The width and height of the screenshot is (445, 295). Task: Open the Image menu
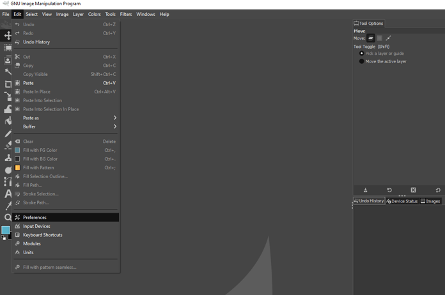click(62, 14)
